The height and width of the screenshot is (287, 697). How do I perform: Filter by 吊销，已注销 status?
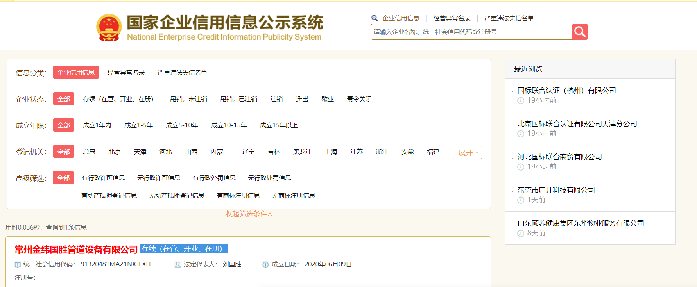238,99
